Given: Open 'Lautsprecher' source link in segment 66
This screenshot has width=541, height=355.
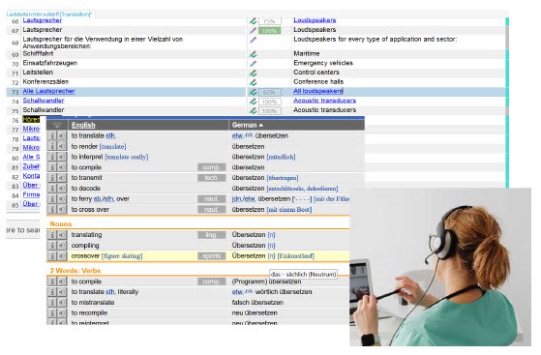Looking at the screenshot, I should tap(42, 20).
